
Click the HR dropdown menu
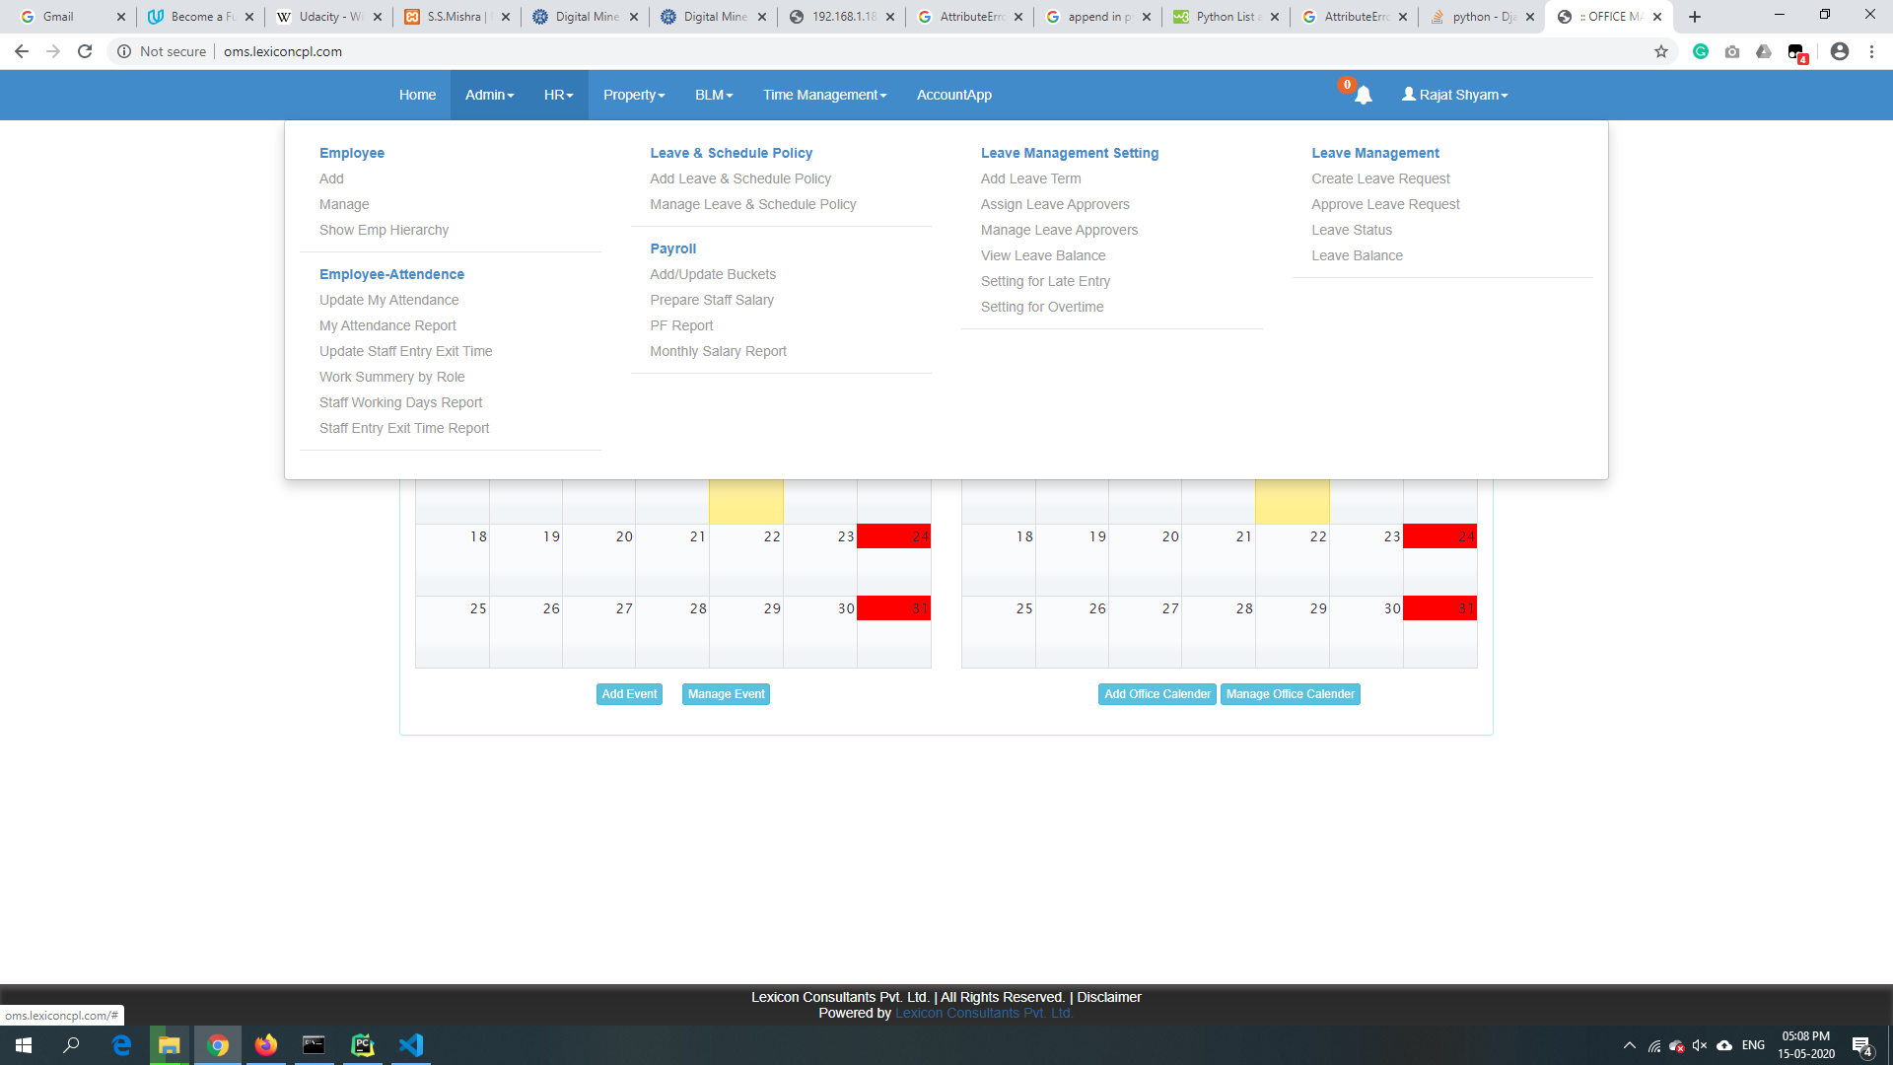coord(555,94)
